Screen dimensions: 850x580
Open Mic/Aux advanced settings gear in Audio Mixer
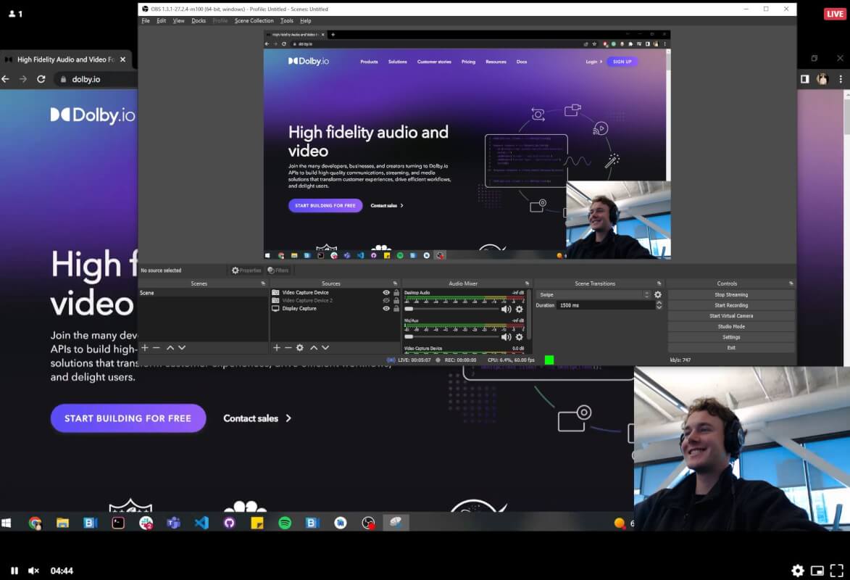[520, 337]
